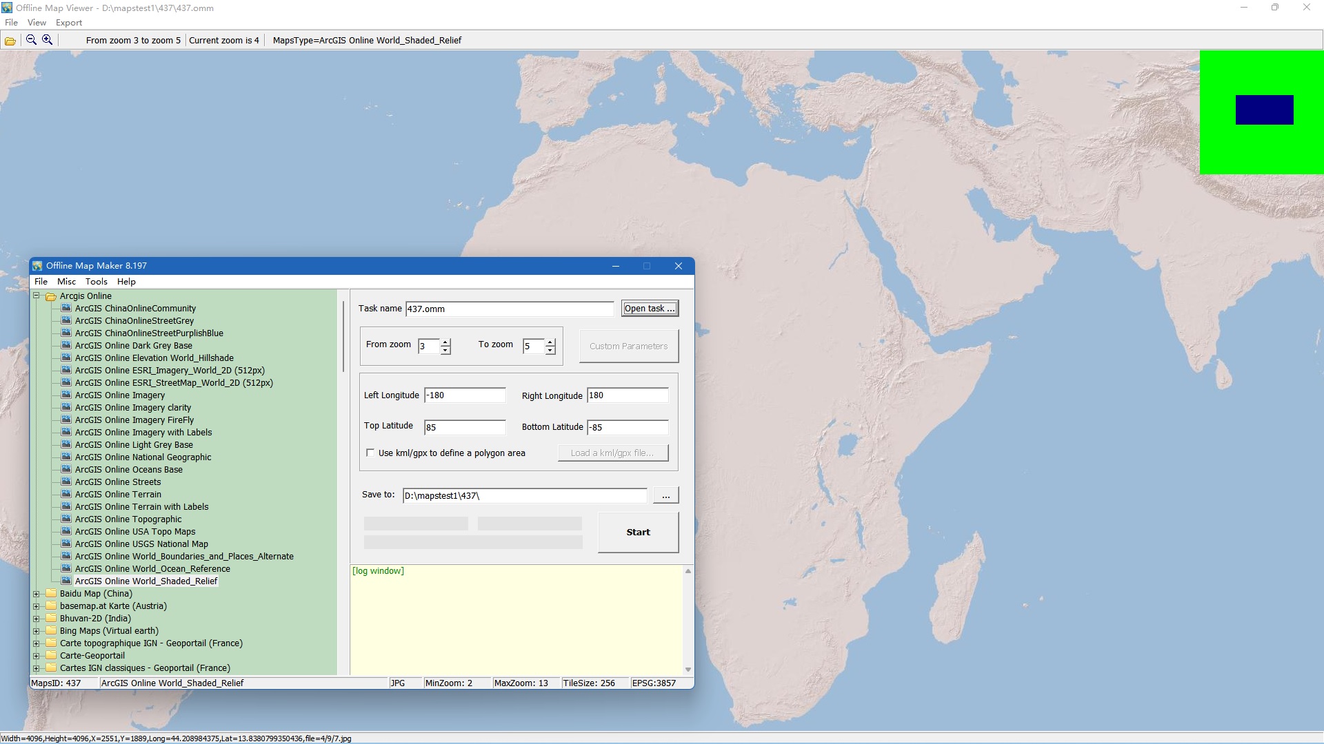
Task: Click the map tree vertical scrollbar
Action: pyautogui.click(x=343, y=337)
